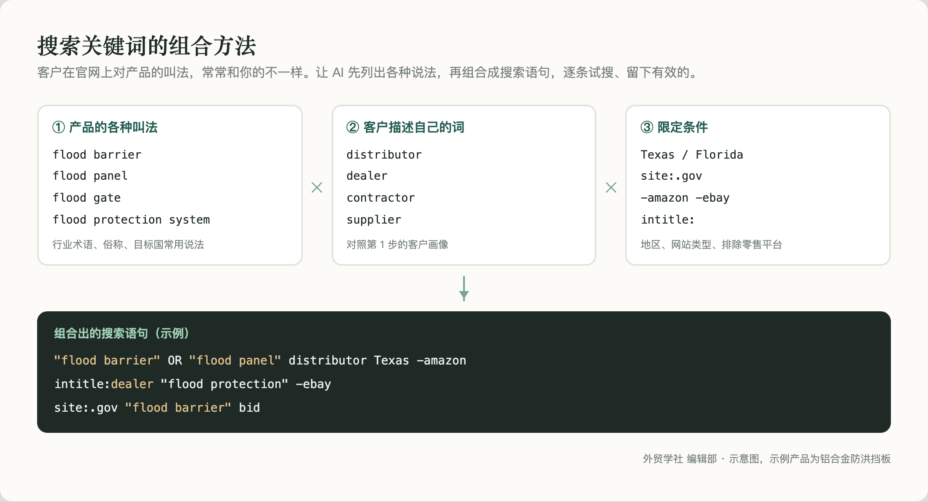Click the note 行业术语、俗称、目标国常用说法
The height and width of the screenshot is (502, 928).
128,244
